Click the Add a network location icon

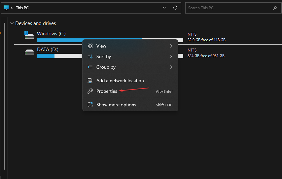pos(90,81)
